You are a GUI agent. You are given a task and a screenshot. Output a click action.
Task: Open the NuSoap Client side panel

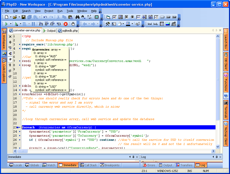click(226, 134)
